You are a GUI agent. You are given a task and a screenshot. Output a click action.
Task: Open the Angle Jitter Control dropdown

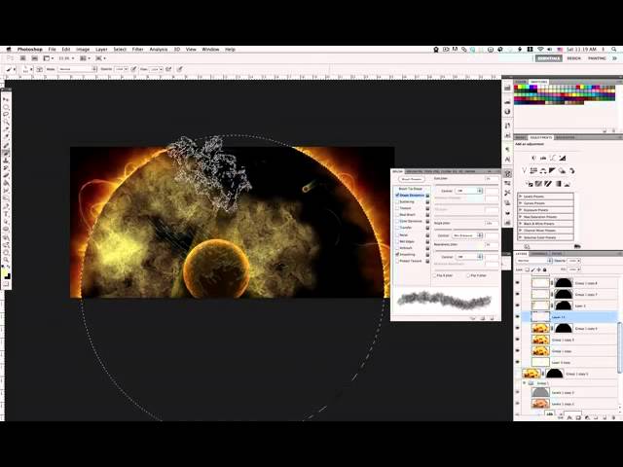pos(467,235)
